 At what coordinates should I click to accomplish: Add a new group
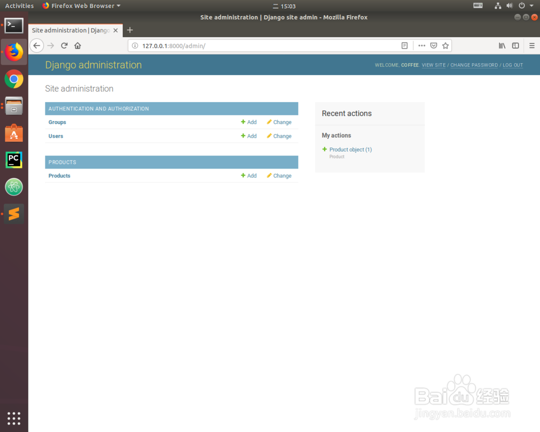click(248, 122)
